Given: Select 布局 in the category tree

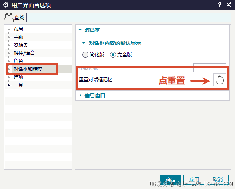Looking at the screenshot, I should pyautogui.click(x=18, y=29).
